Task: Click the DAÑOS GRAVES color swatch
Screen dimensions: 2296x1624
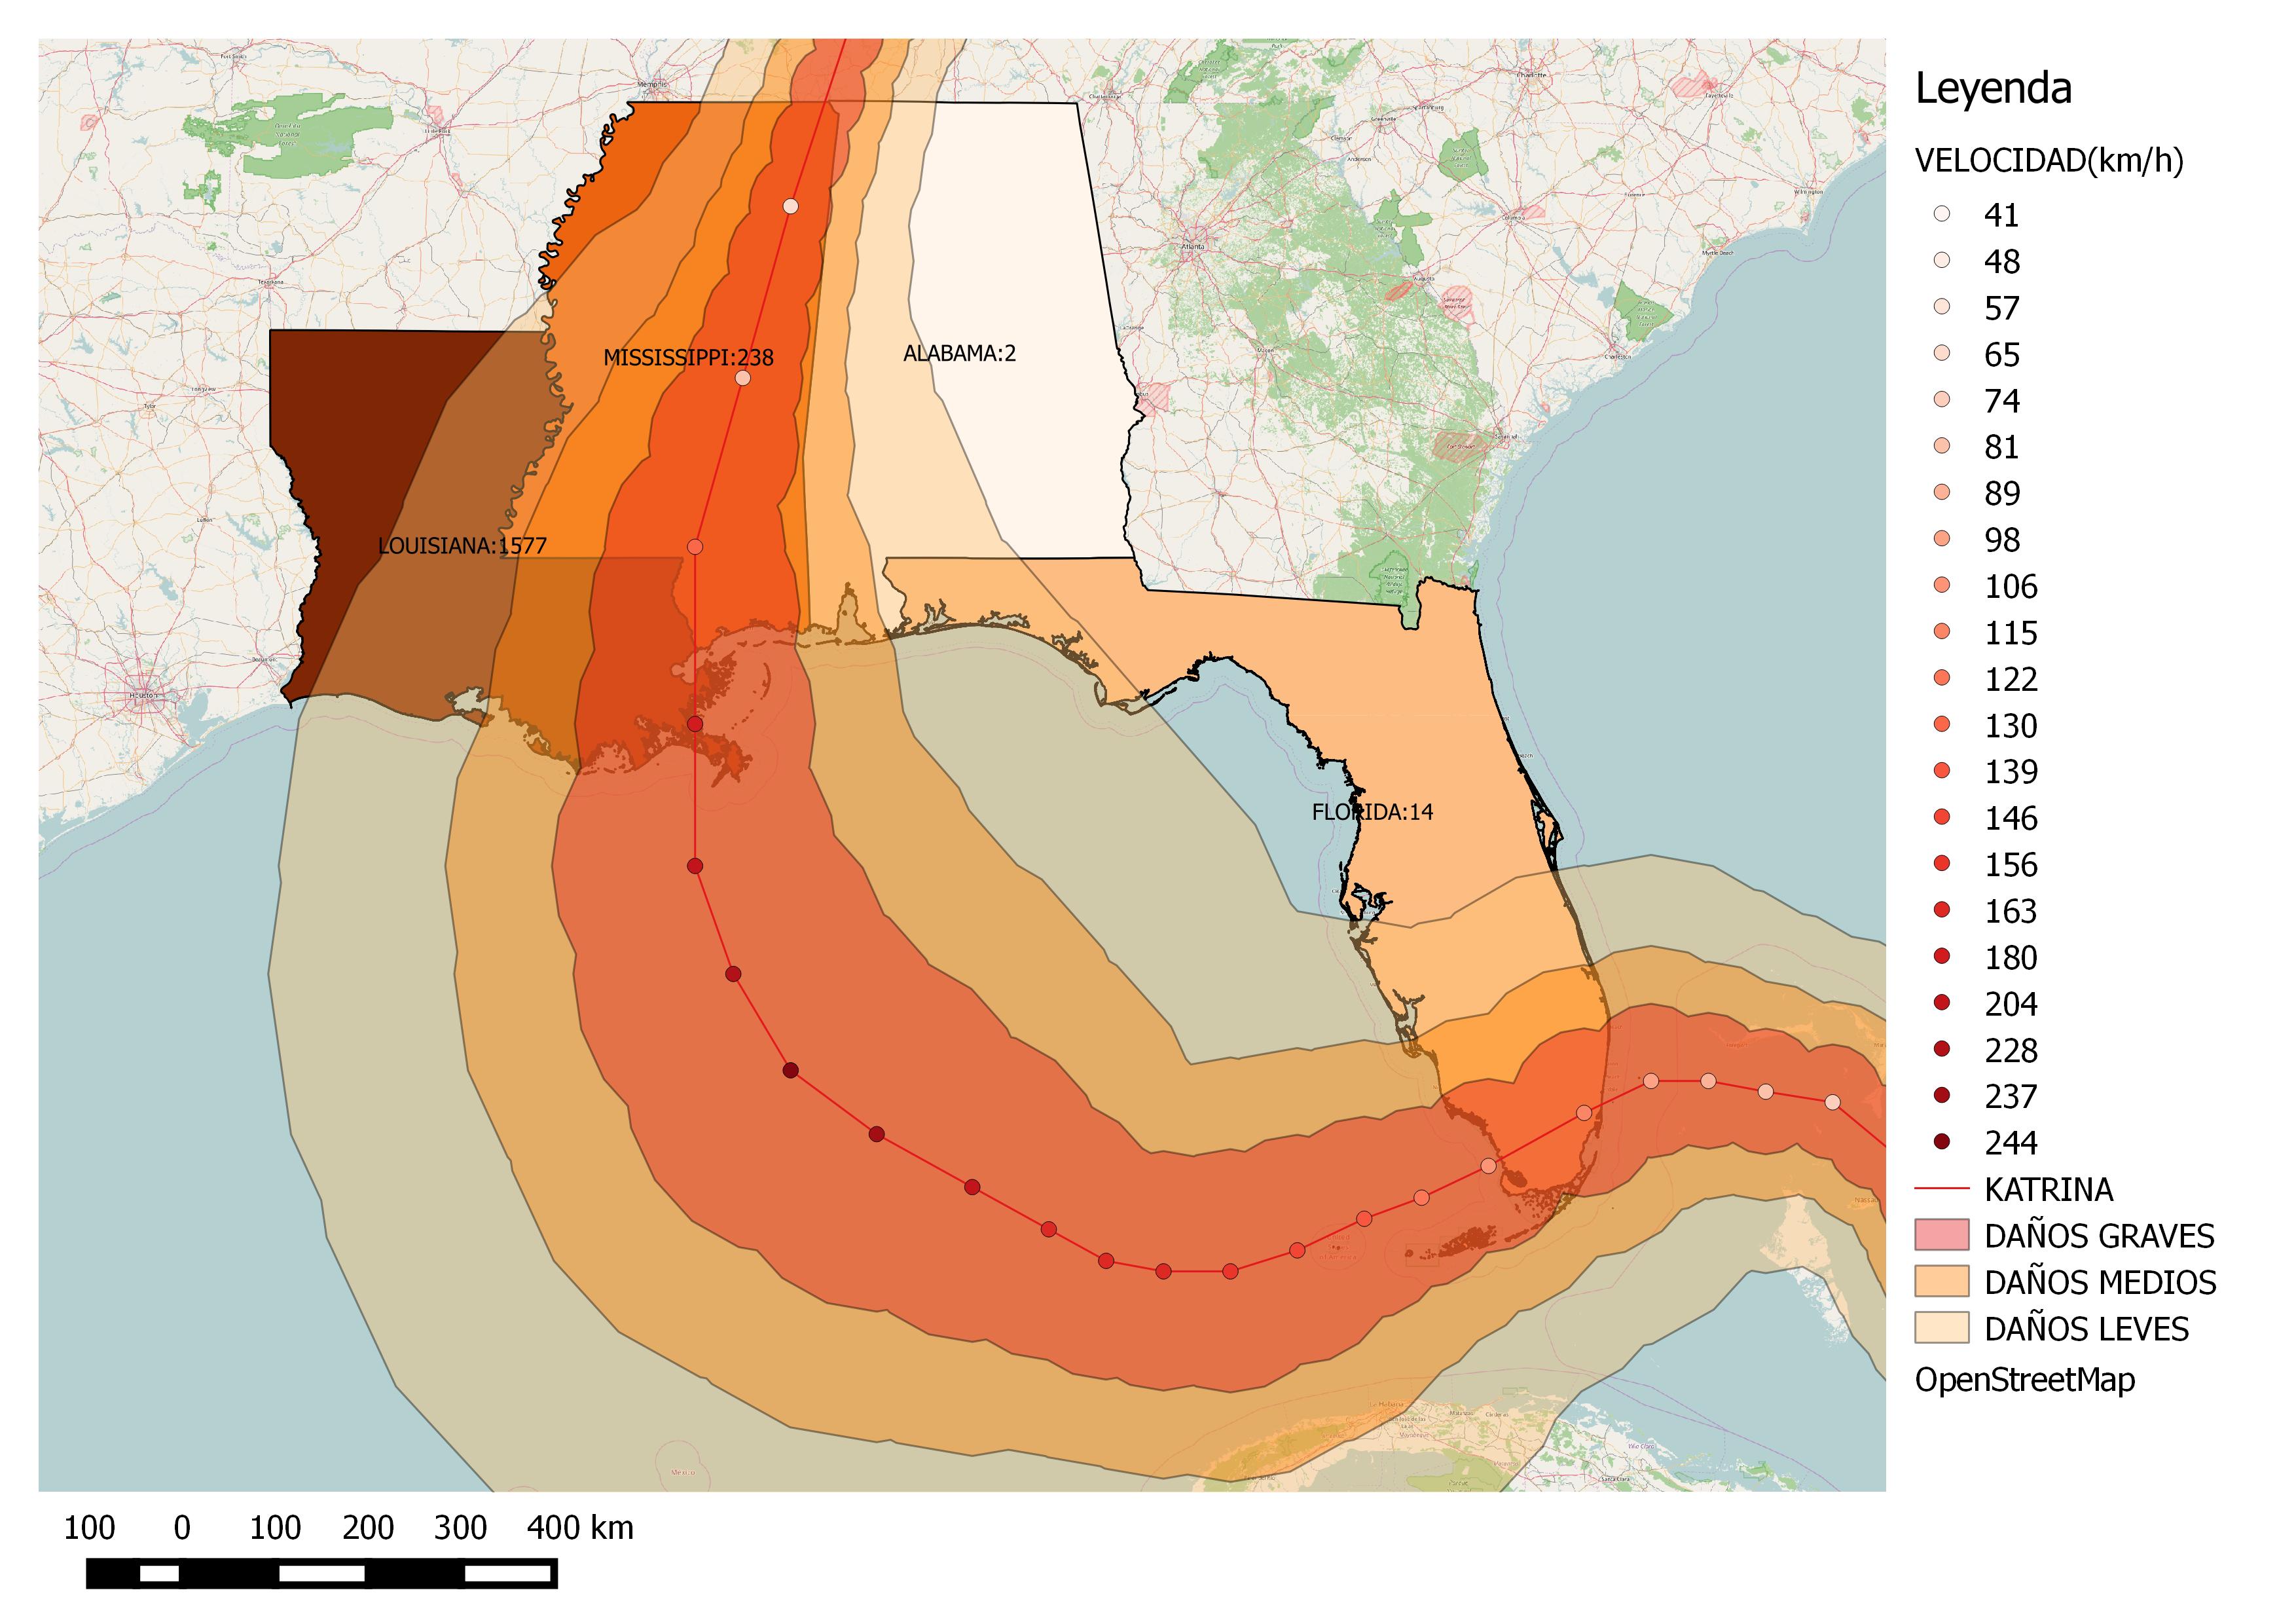Action: tap(1942, 1235)
